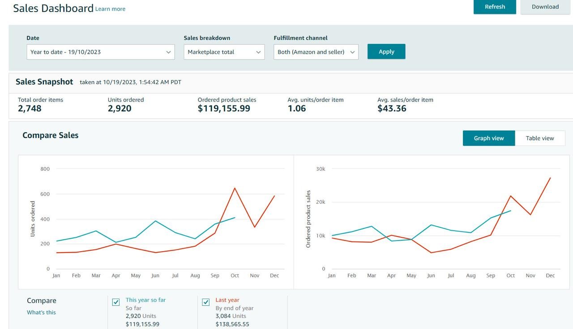This screenshot has height=329, width=573.
Task: Click the snapshot Ordered product sales amount
Action: pyautogui.click(x=224, y=109)
